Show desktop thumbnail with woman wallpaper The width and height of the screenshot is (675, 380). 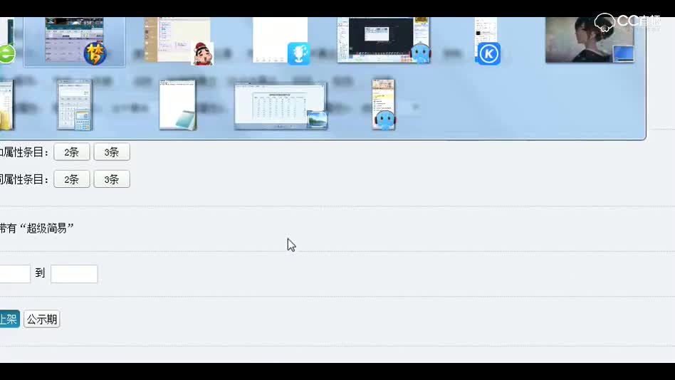[x=590, y=40]
